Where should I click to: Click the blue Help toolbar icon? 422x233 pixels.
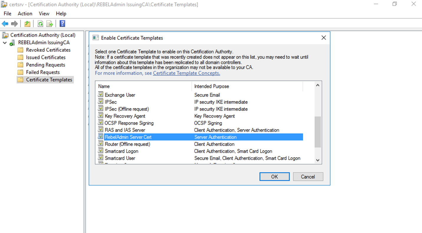tap(62, 24)
